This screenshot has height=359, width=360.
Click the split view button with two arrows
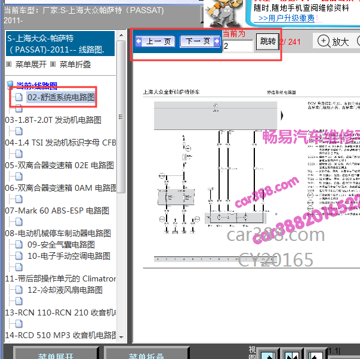click(x=292, y=354)
